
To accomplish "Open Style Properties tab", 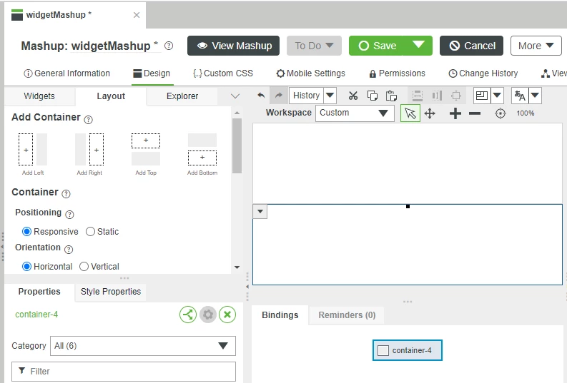I will pyautogui.click(x=111, y=292).
